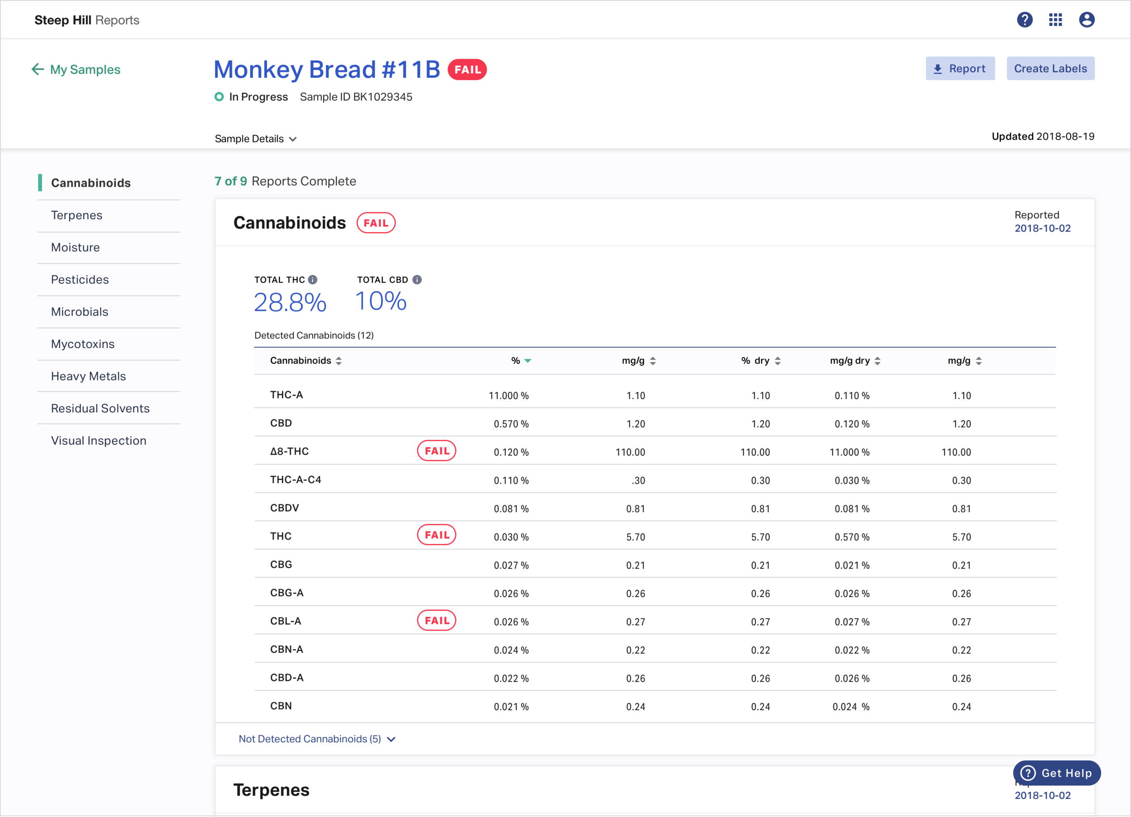Viewport: 1131px width, 817px height.
Task: Open Pesticides section in sidebar
Action: pyautogui.click(x=80, y=279)
